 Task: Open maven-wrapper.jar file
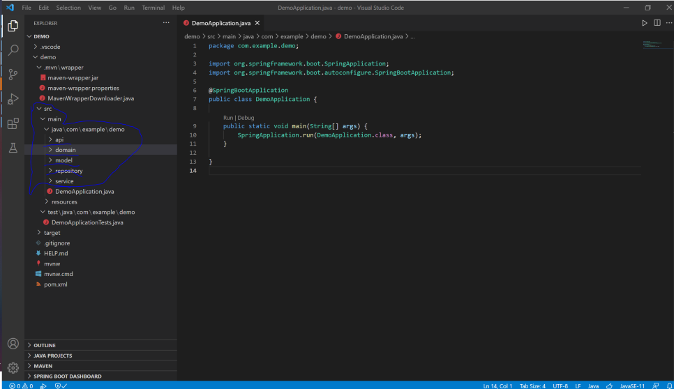(73, 77)
